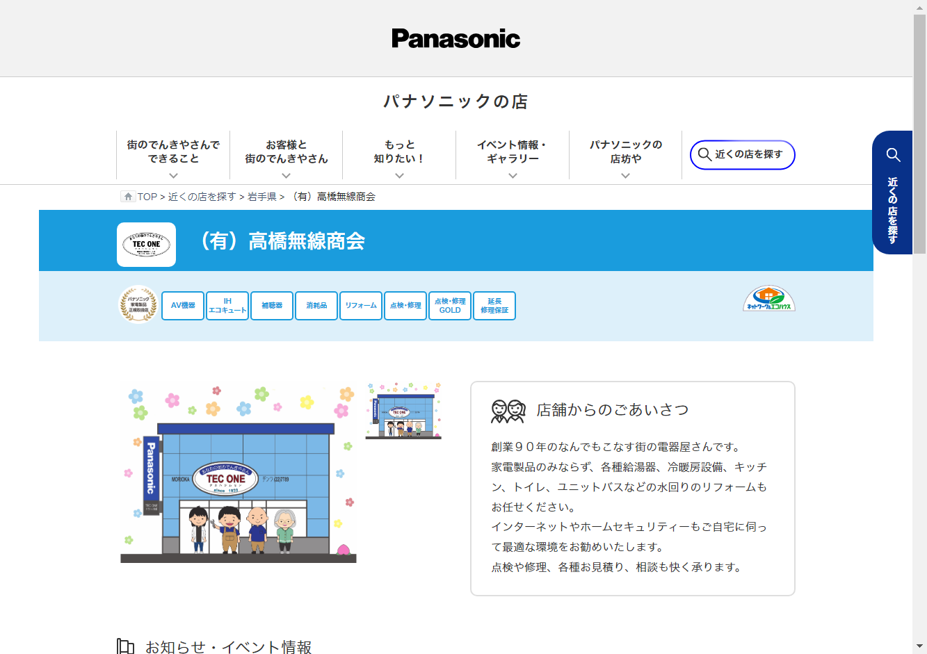The image size is (927, 654).
Task: Select the 延長修理保証 service icon
Action: [494, 306]
